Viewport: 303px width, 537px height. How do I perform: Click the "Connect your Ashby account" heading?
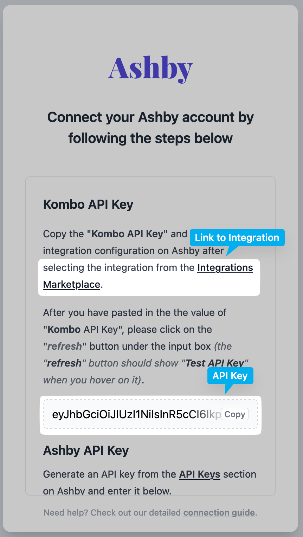pyautogui.click(x=150, y=128)
